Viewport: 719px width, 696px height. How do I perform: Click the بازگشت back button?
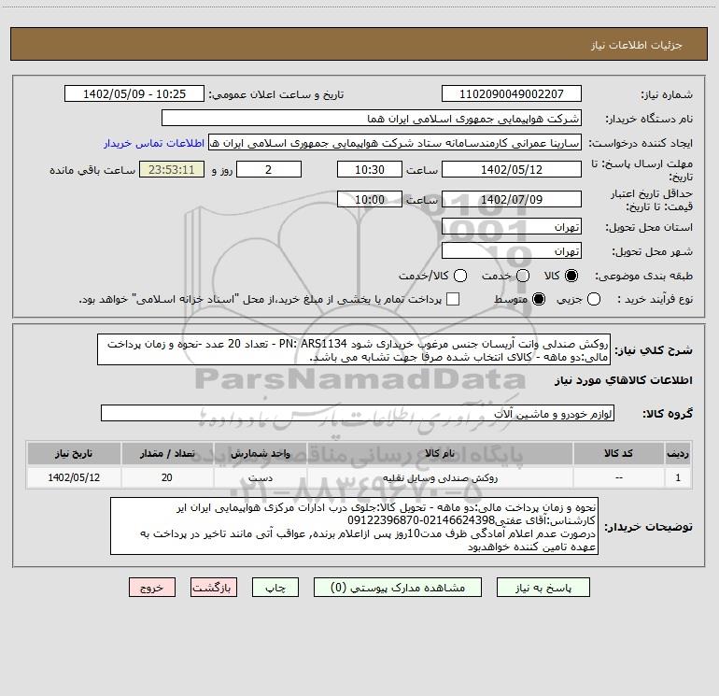pyautogui.click(x=214, y=588)
